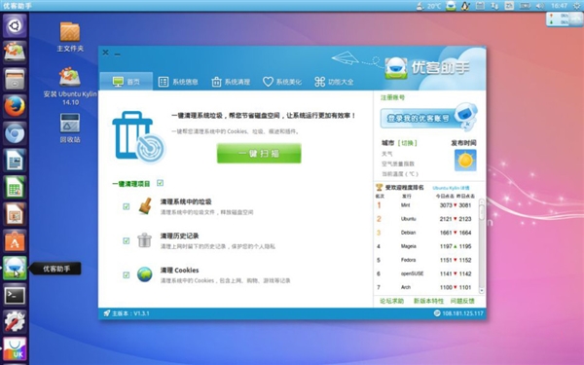Open the 回收站 desktop icon

(70, 128)
